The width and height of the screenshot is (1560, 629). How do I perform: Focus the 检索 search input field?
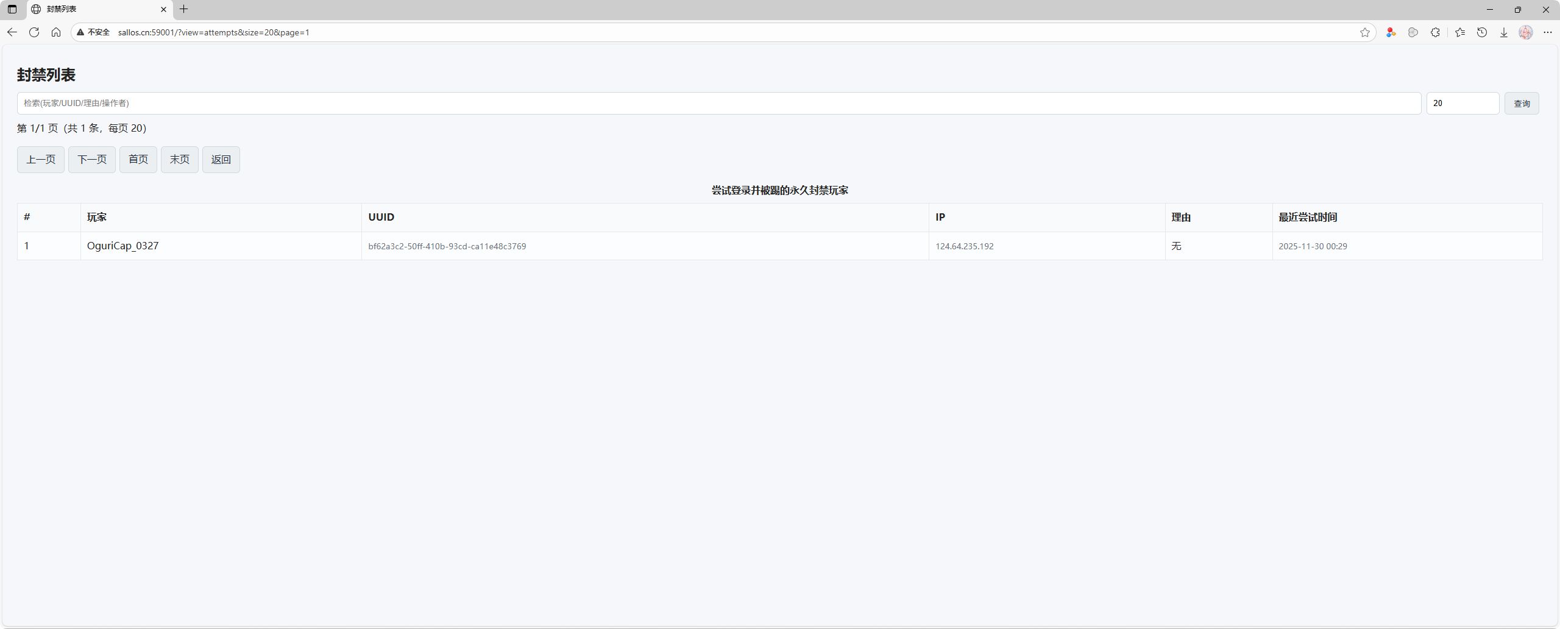719,104
